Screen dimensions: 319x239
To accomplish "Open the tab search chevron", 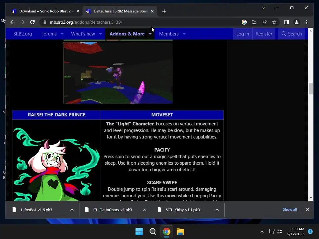I will (x=263, y=8).
